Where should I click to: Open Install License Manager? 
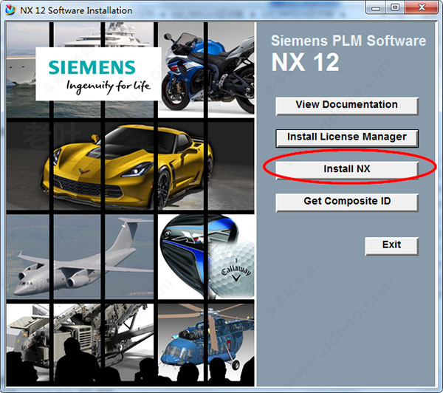pos(347,137)
